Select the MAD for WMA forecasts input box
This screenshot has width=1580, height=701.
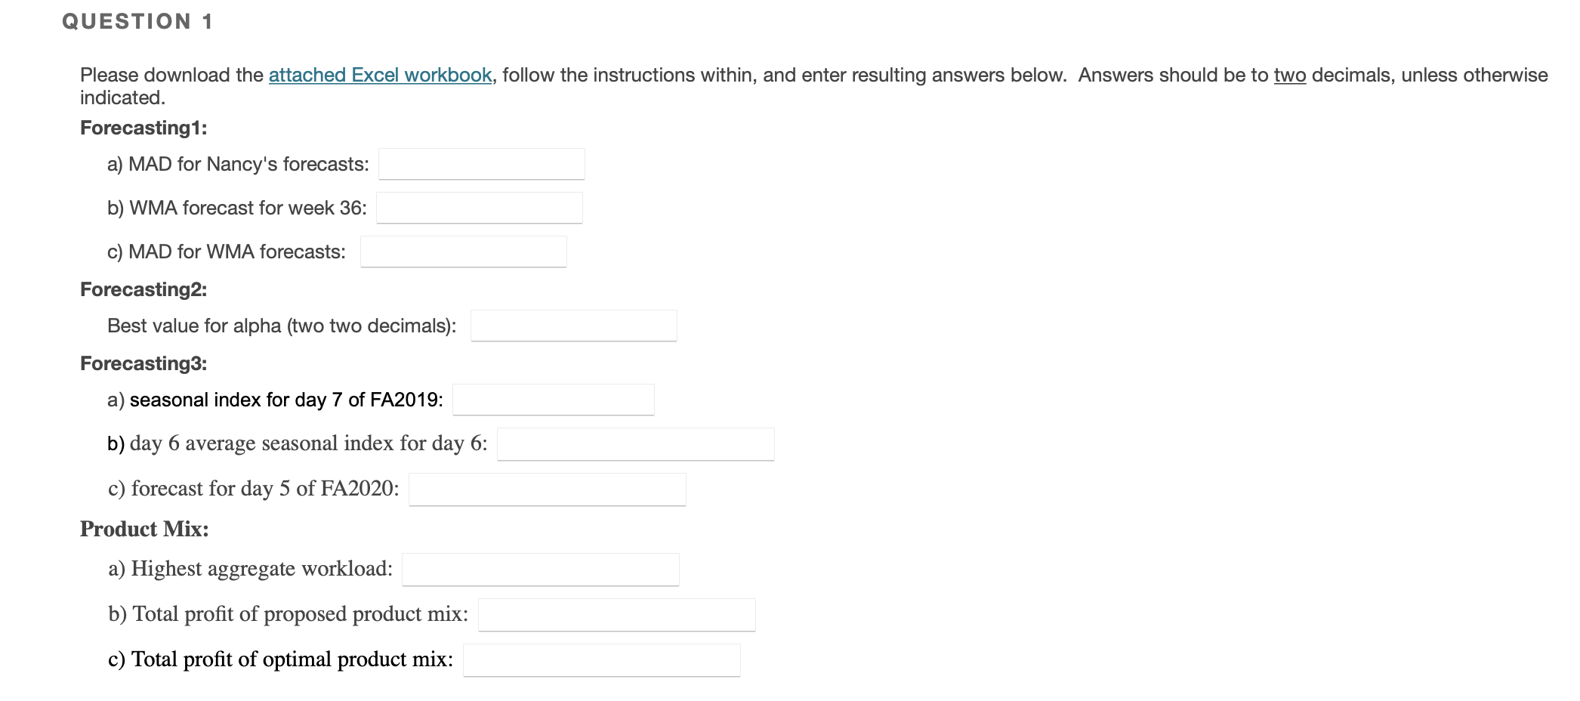(463, 251)
